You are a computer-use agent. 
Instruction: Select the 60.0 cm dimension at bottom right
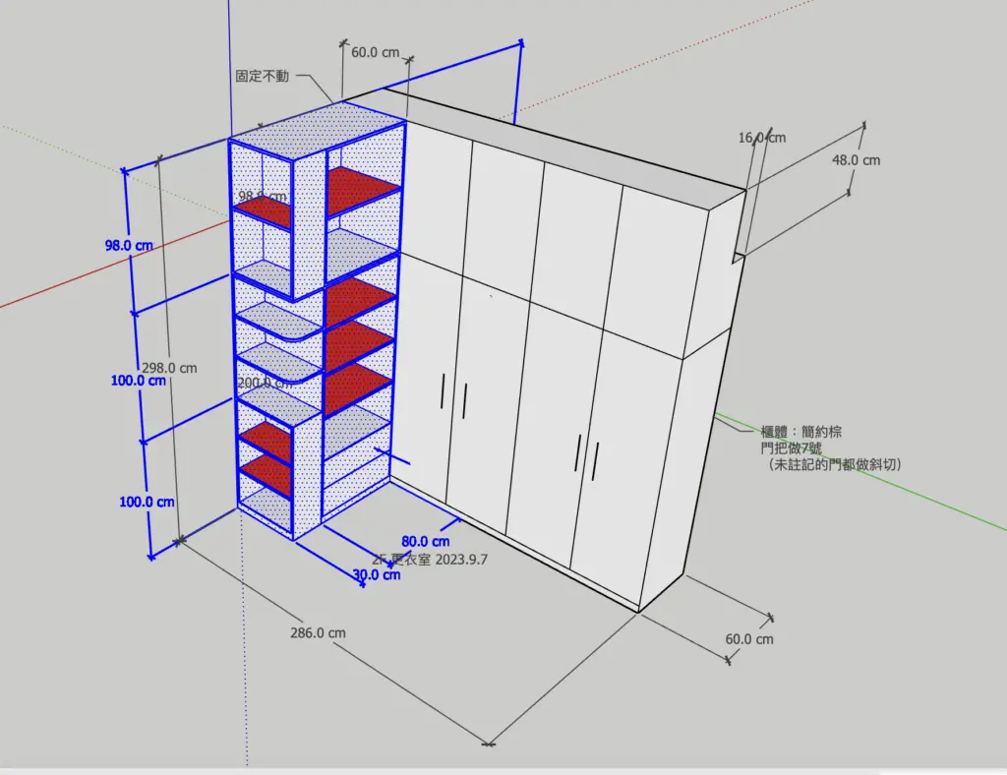(749, 639)
